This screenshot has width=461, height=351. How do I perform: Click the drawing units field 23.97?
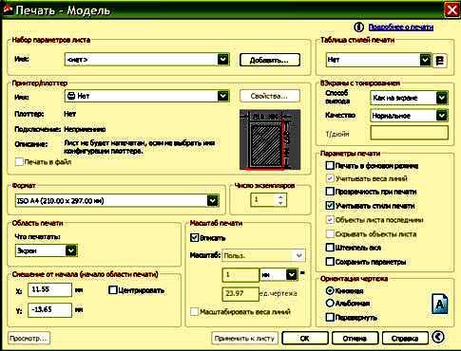[x=240, y=294]
